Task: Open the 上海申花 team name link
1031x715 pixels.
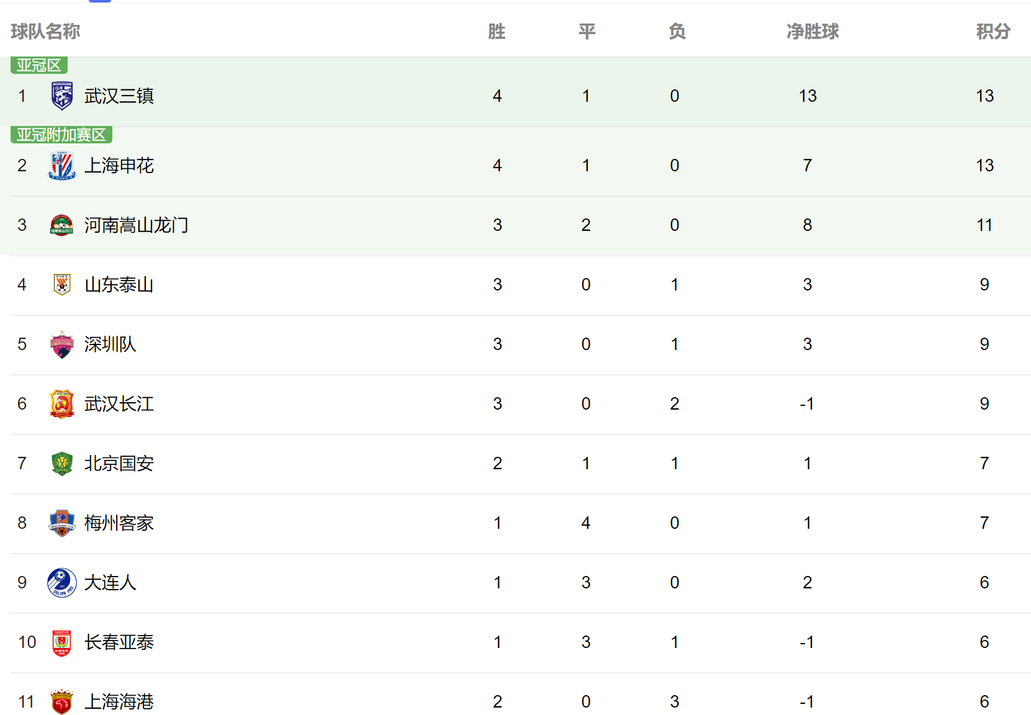Action: (x=119, y=165)
